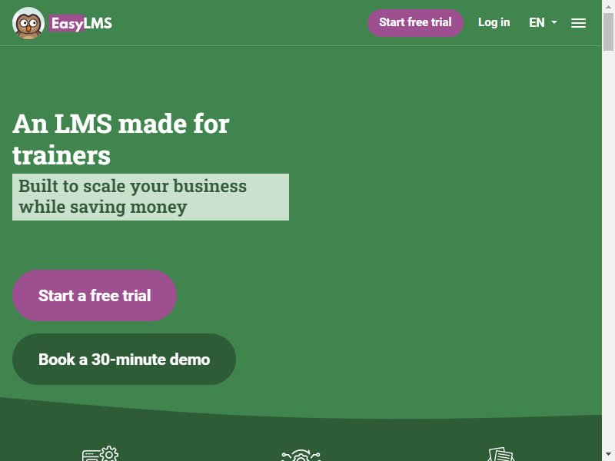Screen dimensions: 615x461
Task: Book a 30-minute demo
Action: 124,359
